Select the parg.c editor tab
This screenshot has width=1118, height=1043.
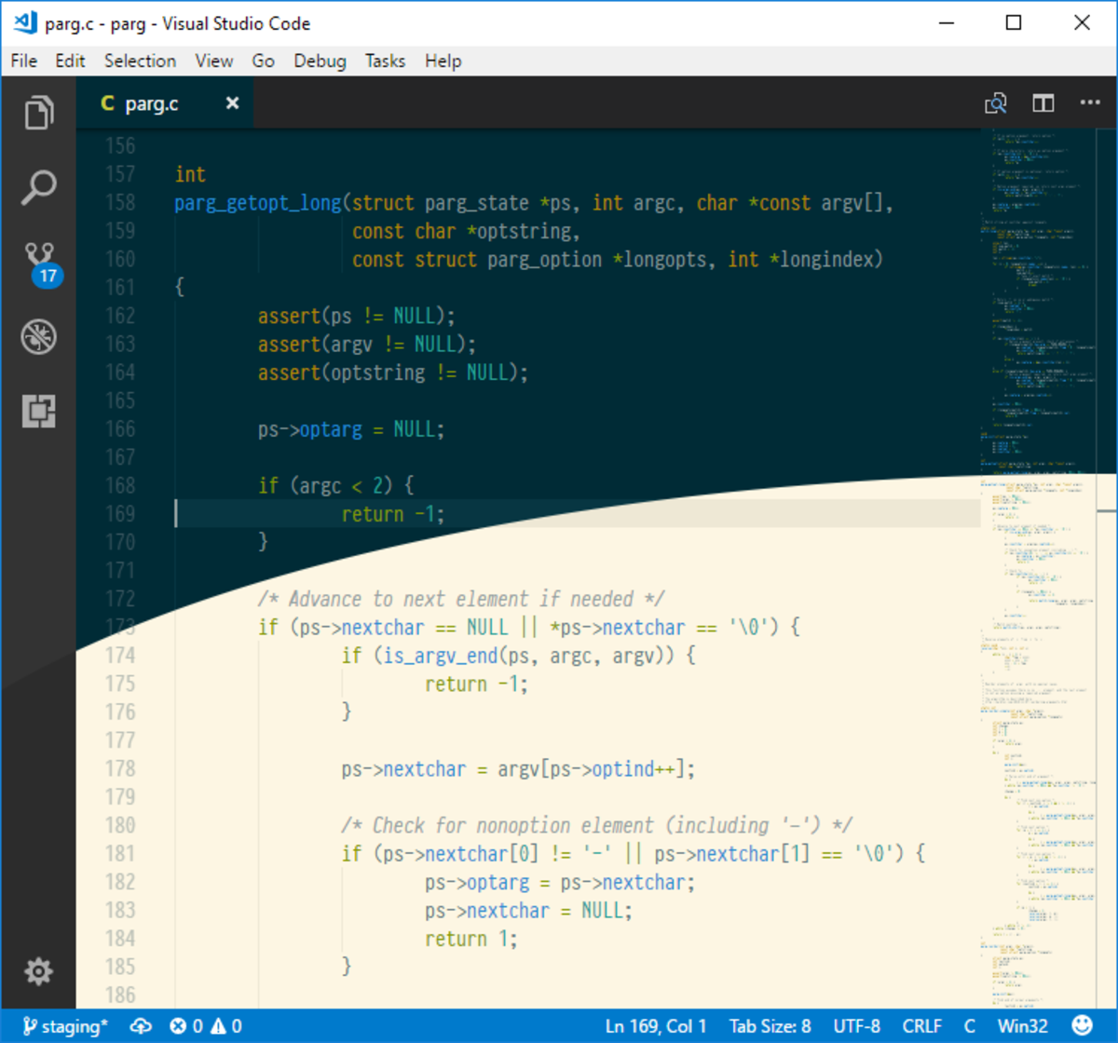point(164,103)
